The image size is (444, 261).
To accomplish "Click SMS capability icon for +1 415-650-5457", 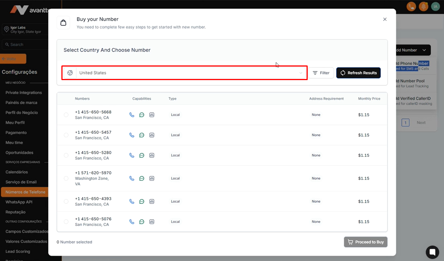I will (x=142, y=135).
